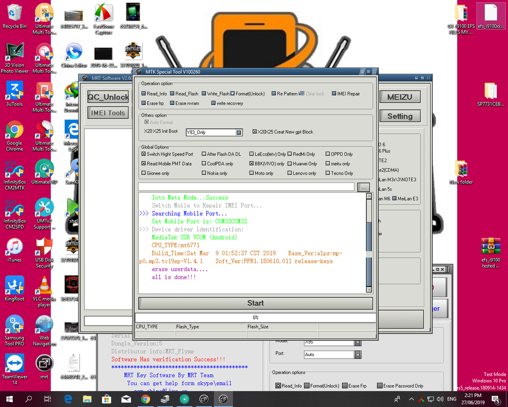Open Setting button in MRT window
The height and width of the screenshot is (407, 508).
(x=399, y=116)
